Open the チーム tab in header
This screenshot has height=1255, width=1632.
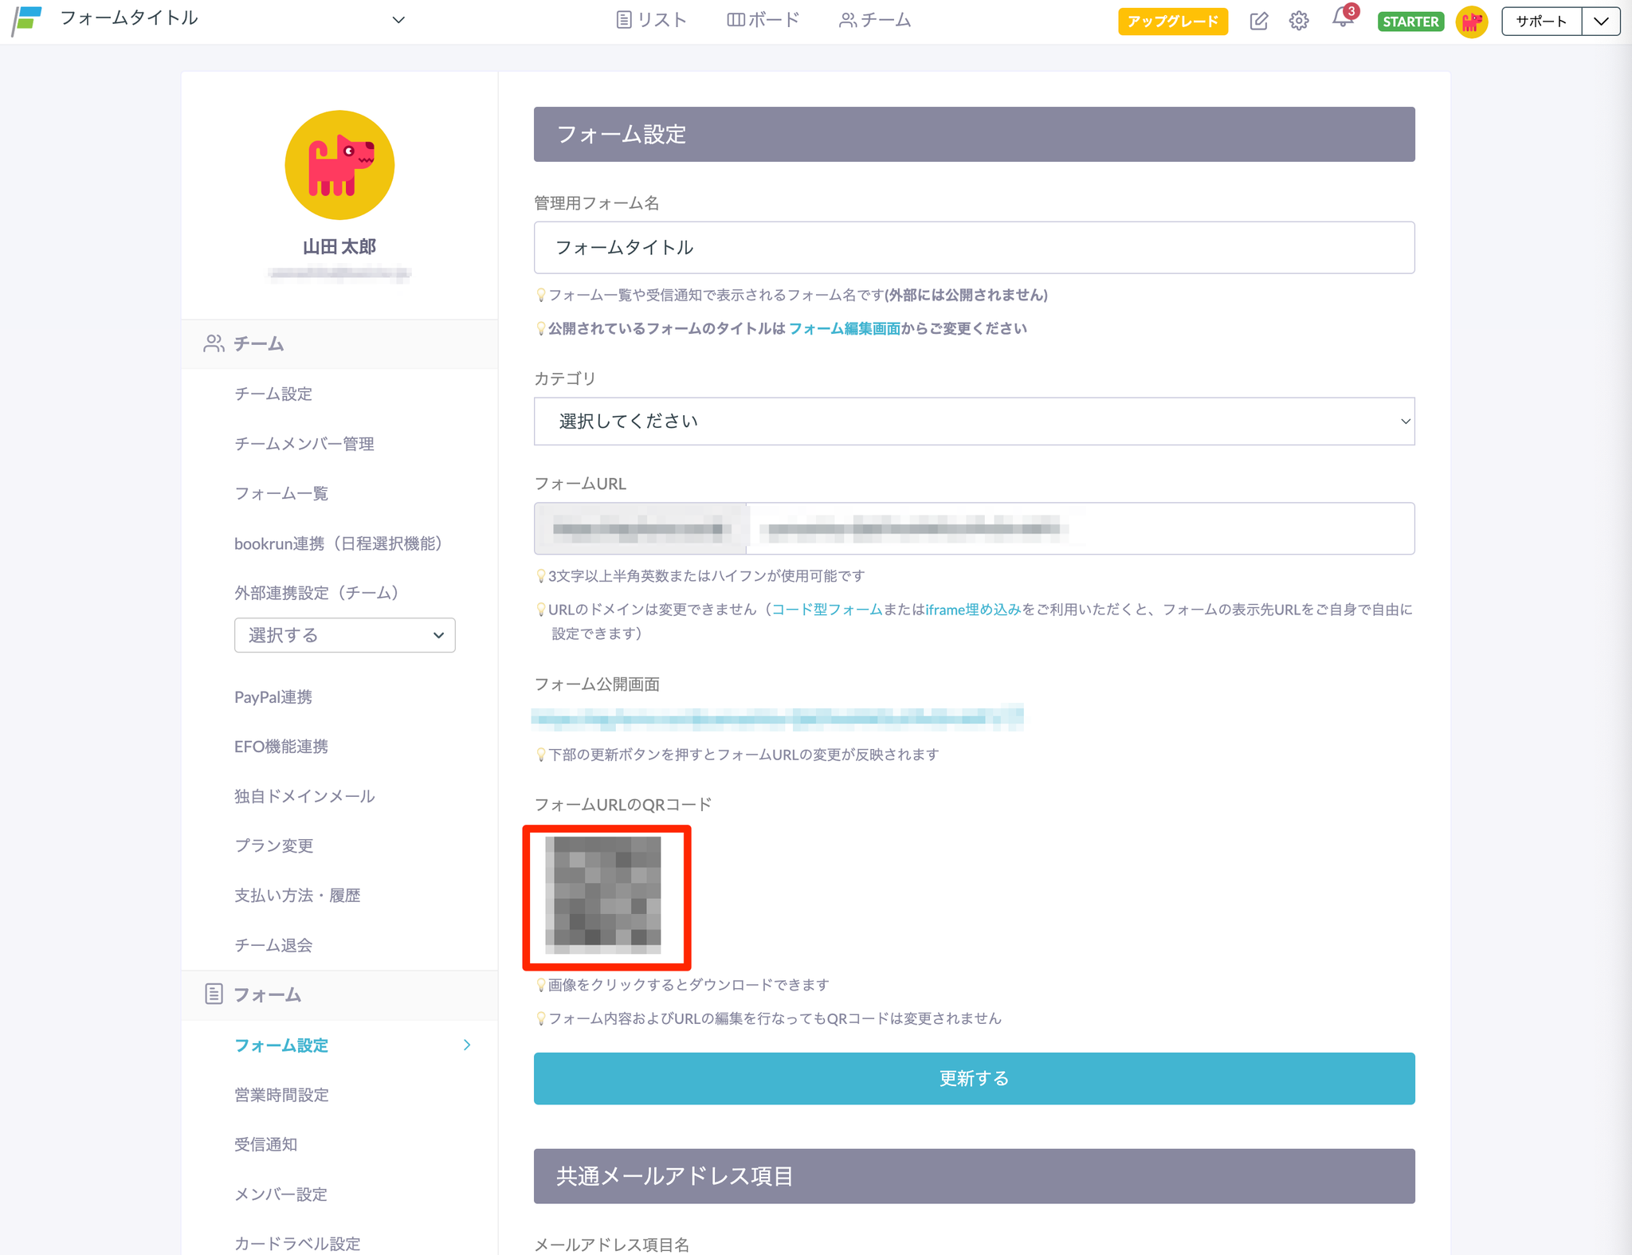[874, 20]
